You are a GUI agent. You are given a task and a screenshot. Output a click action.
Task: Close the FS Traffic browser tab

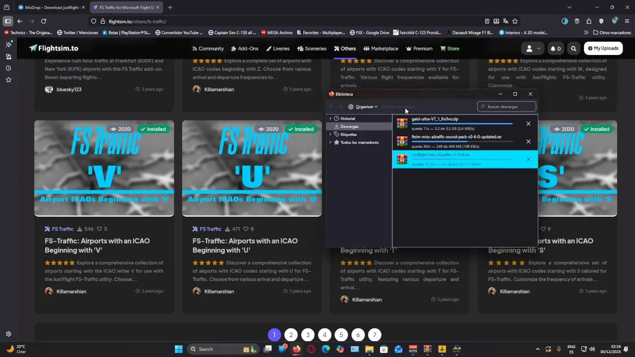(x=158, y=7)
